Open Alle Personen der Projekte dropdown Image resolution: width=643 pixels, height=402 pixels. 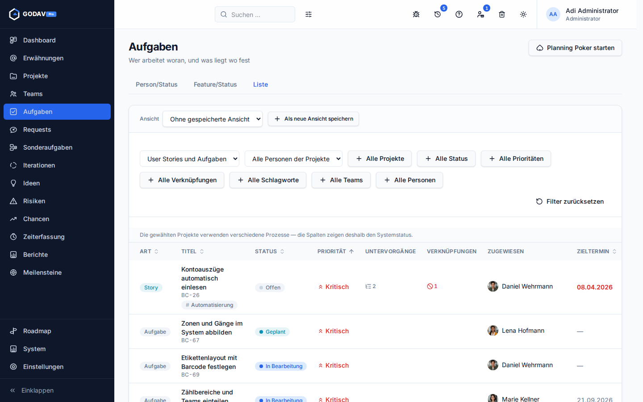(293, 159)
